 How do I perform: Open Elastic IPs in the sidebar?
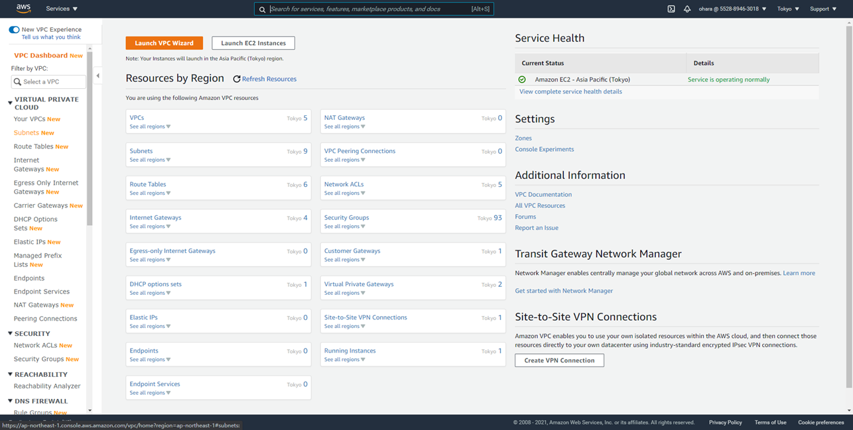[x=30, y=242]
